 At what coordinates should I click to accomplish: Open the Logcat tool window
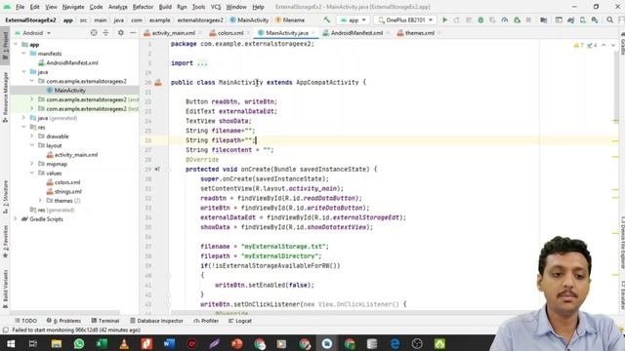240,321
